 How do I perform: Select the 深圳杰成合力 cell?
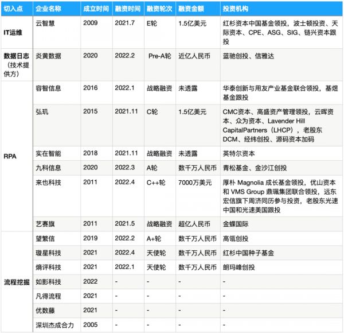(56, 326)
